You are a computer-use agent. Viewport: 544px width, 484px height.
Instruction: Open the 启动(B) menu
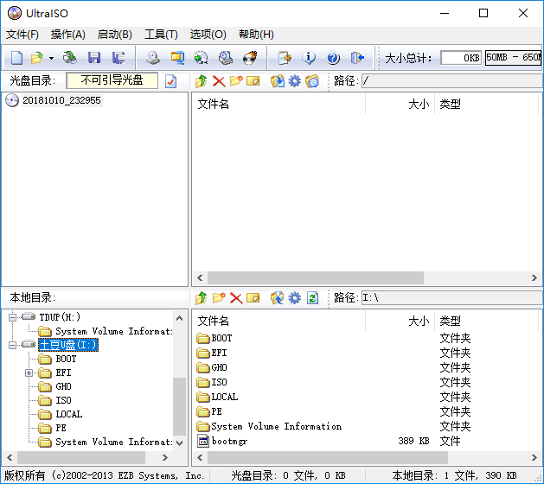pos(115,35)
